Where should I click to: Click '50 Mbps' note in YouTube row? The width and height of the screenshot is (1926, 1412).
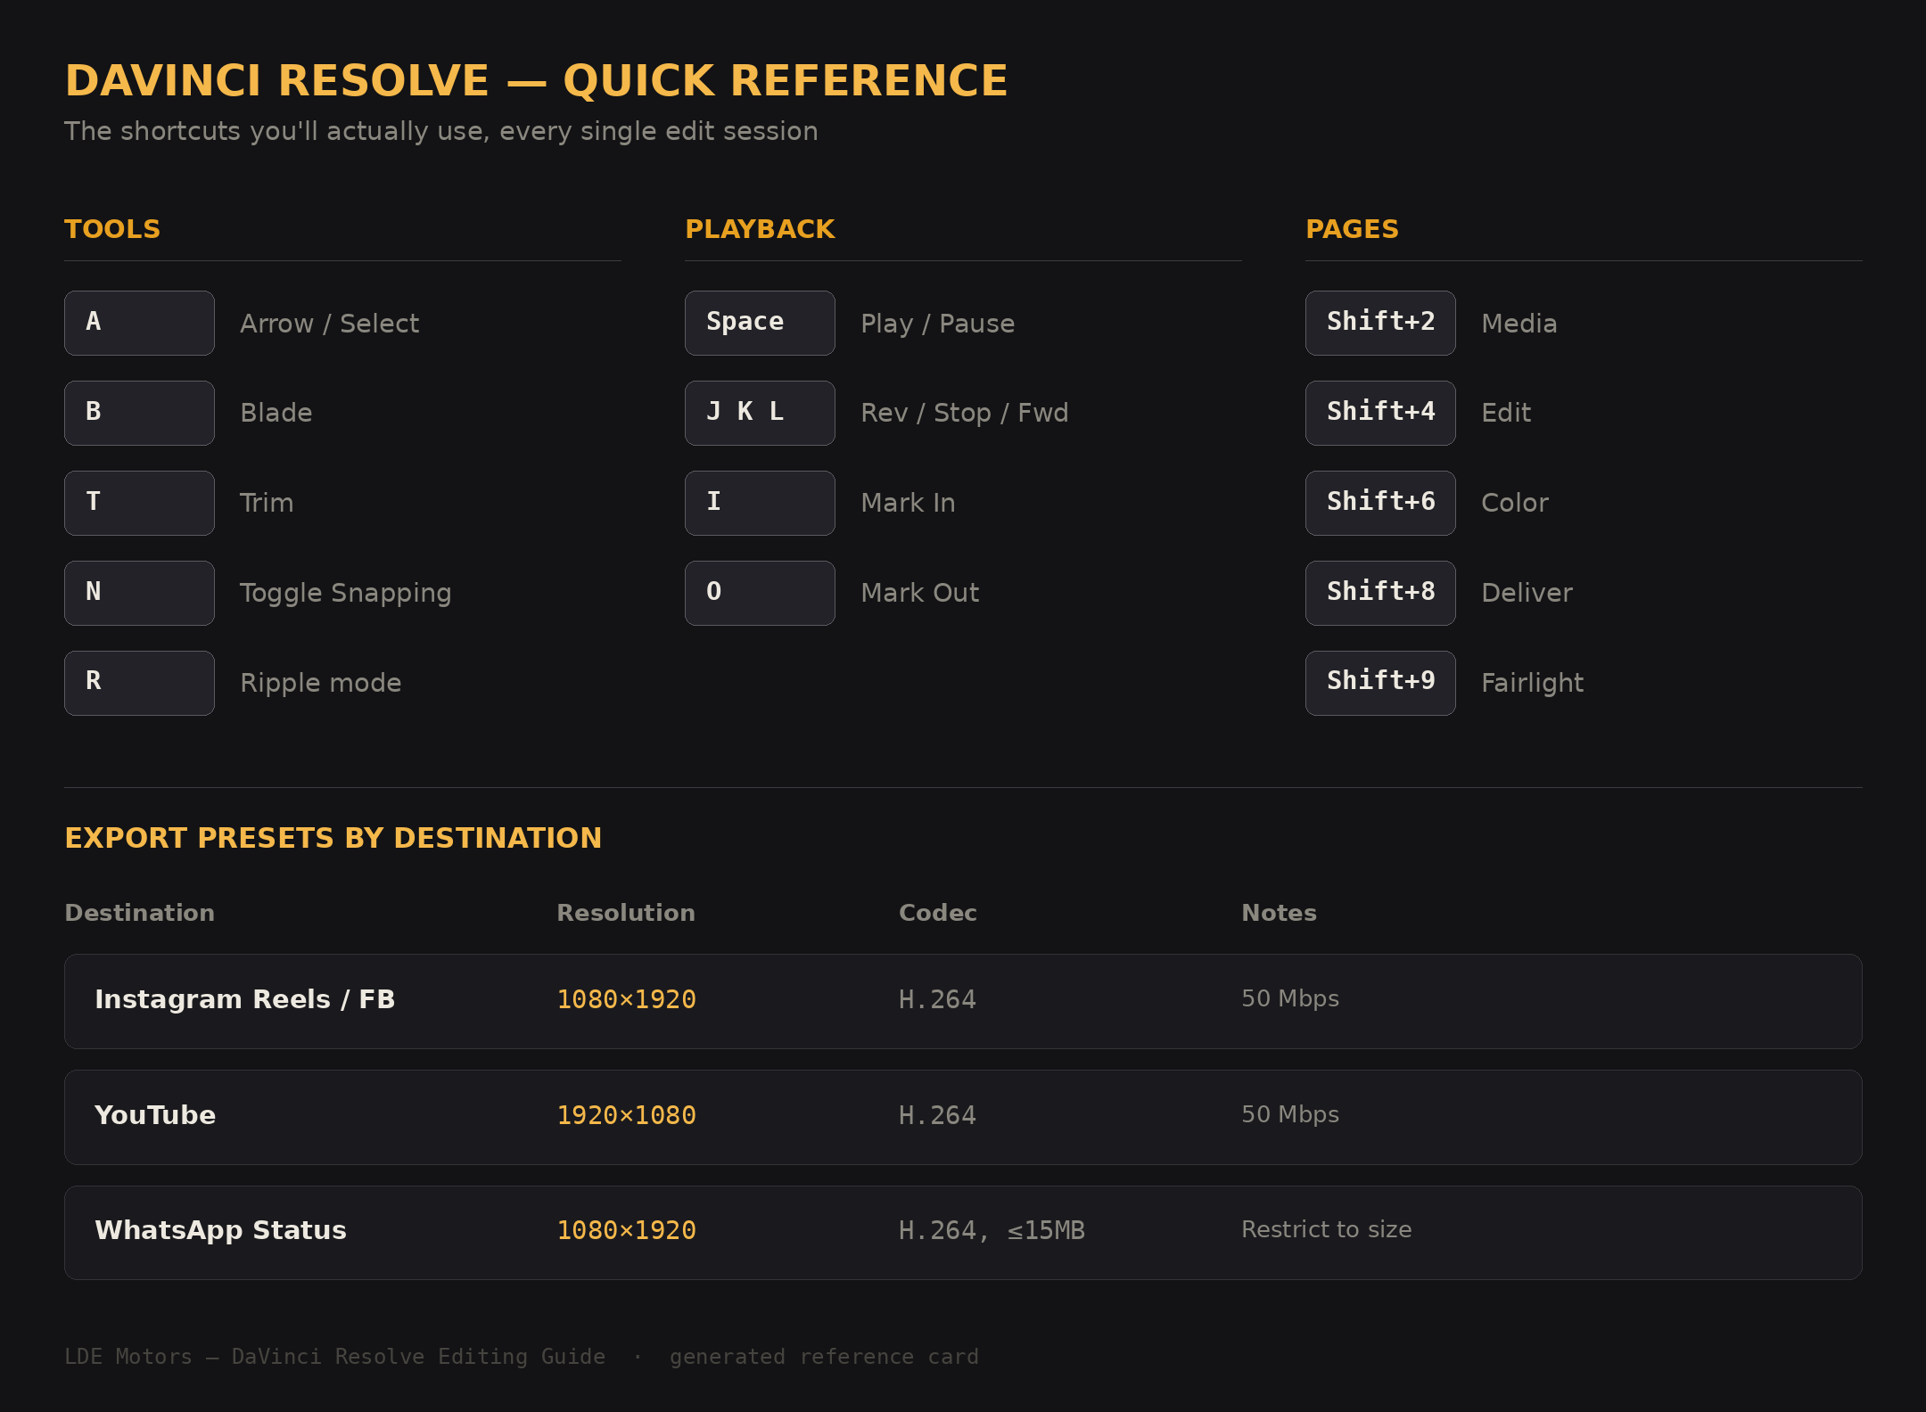[x=1290, y=1114]
